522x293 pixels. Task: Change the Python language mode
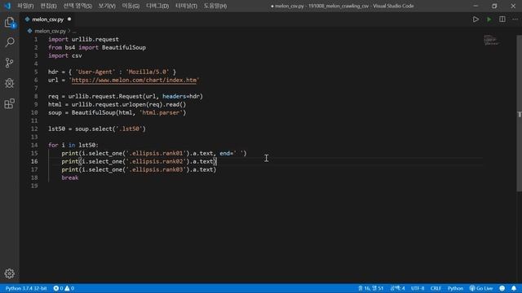455,288
